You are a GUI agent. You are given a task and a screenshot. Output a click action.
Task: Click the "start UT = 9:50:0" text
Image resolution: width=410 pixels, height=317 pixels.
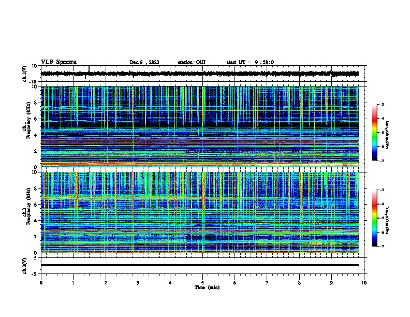pyautogui.click(x=250, y=62)
